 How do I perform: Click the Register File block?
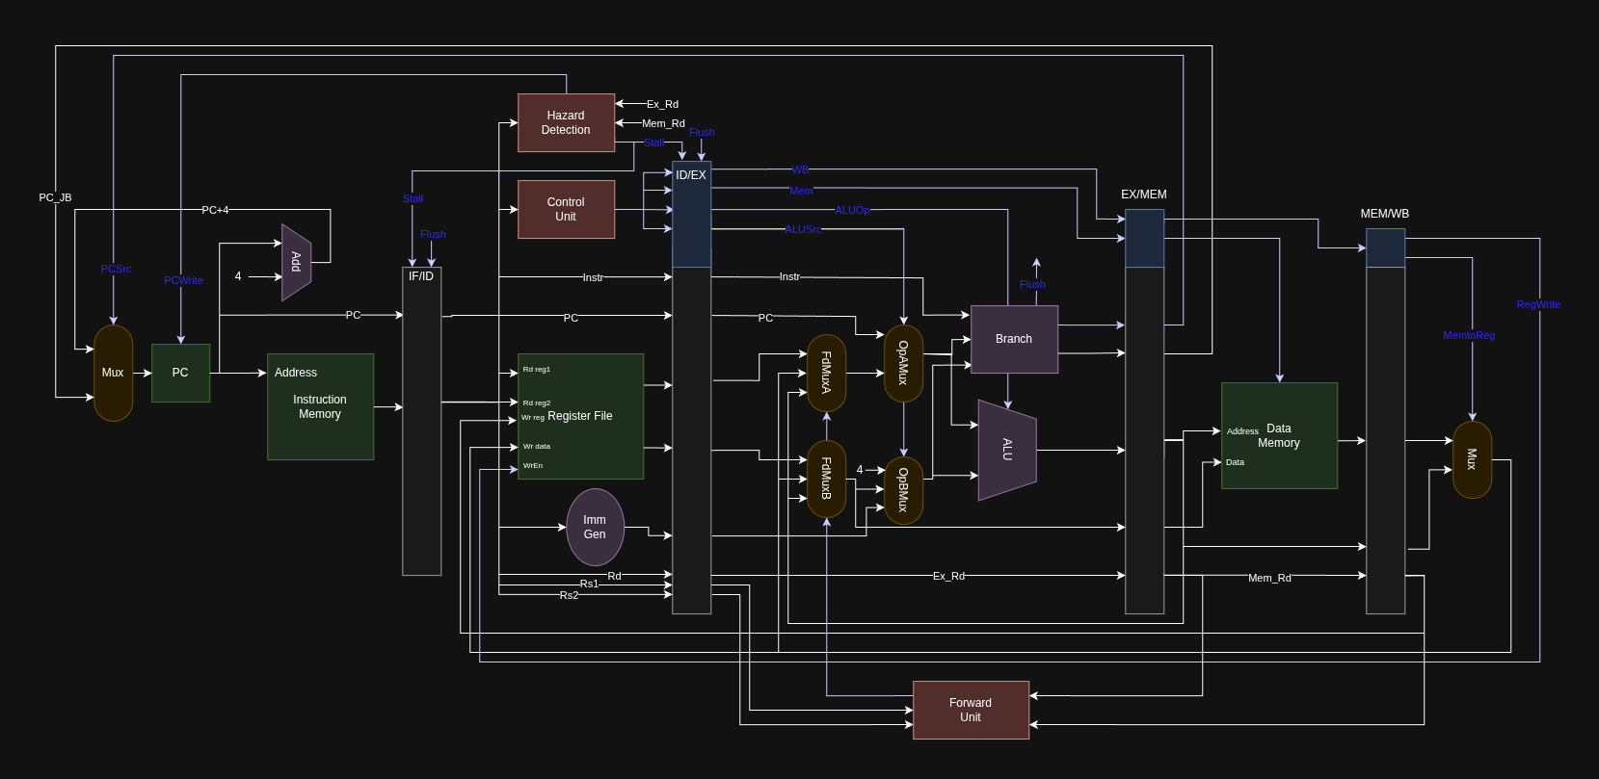pos(580,416)
